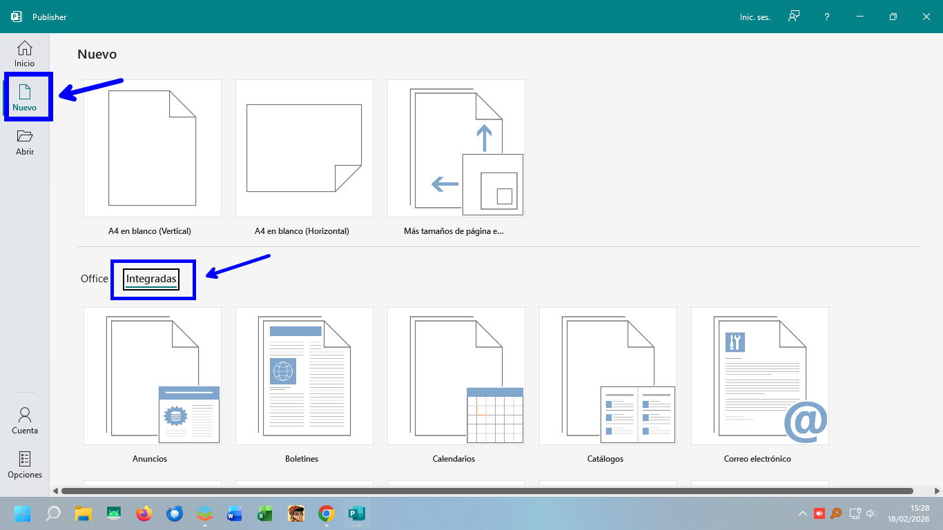This screenshot has width=943, height=530.
Task: Open Más tamaños de página thumbnail
Action: pos(456,148)
